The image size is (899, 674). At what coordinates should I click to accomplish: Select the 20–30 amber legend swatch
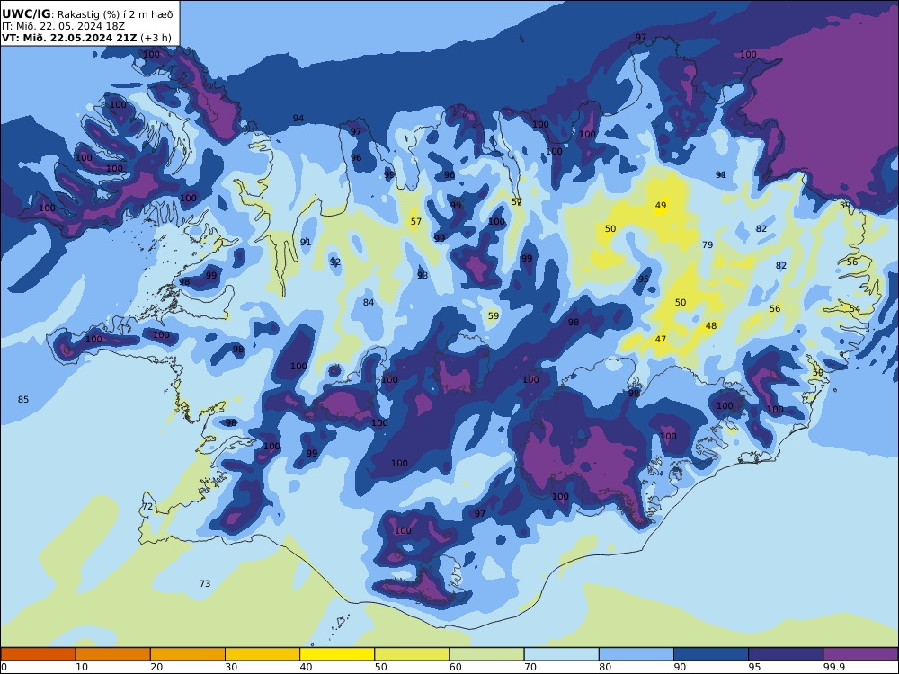coord(188,654)
